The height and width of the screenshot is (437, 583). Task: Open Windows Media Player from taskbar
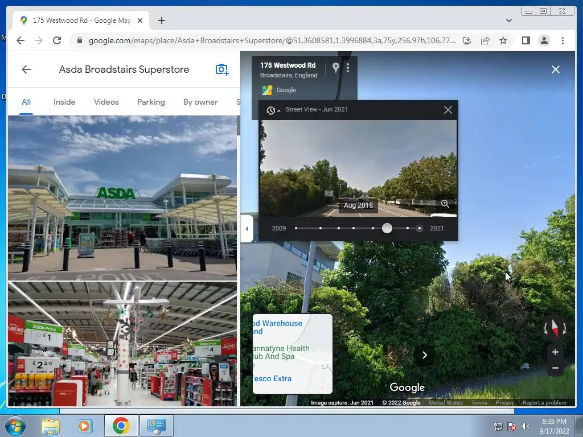(85, 426)
